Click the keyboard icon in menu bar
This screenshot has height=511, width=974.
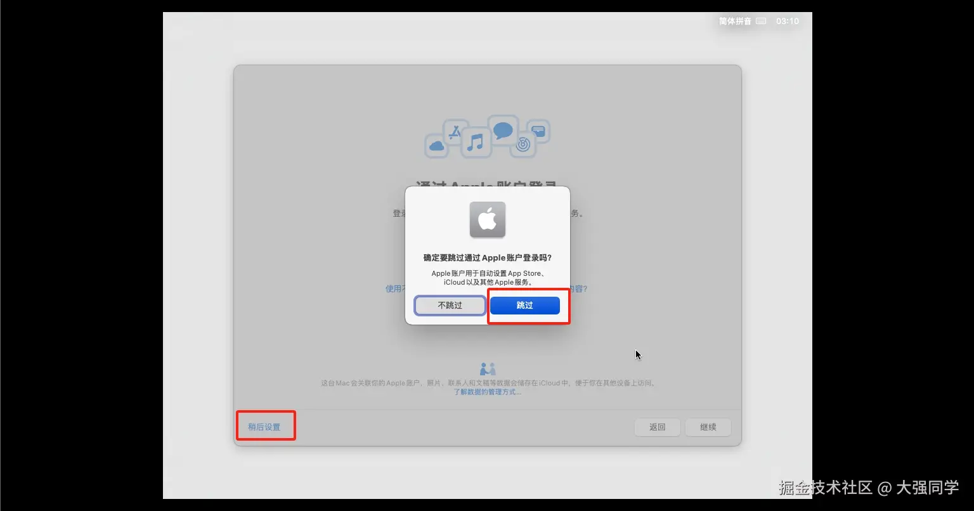click(x=762, y=21)
